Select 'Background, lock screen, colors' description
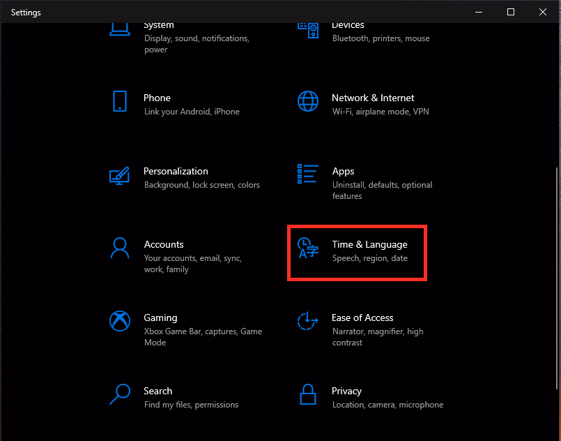Image resolution: width=561 pixels, height=441 pixels. 201,185
